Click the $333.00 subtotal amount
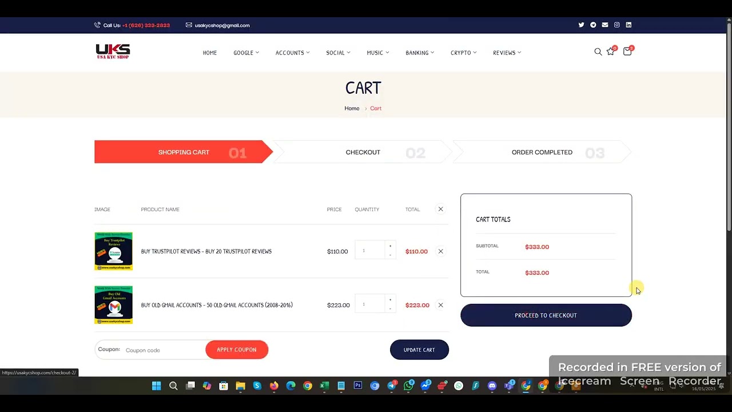 537,247
